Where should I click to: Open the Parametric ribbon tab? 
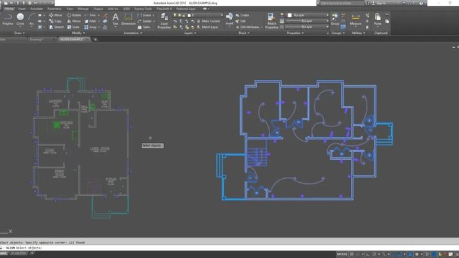[x=54, y=9]
